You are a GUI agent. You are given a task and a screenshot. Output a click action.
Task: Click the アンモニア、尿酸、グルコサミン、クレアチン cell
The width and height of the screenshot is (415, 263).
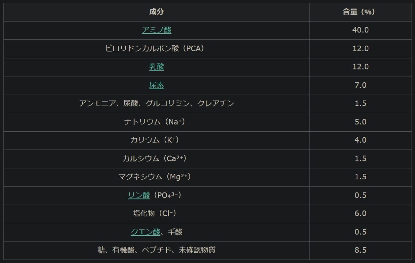pyautogui.click(x=156, y=103)
